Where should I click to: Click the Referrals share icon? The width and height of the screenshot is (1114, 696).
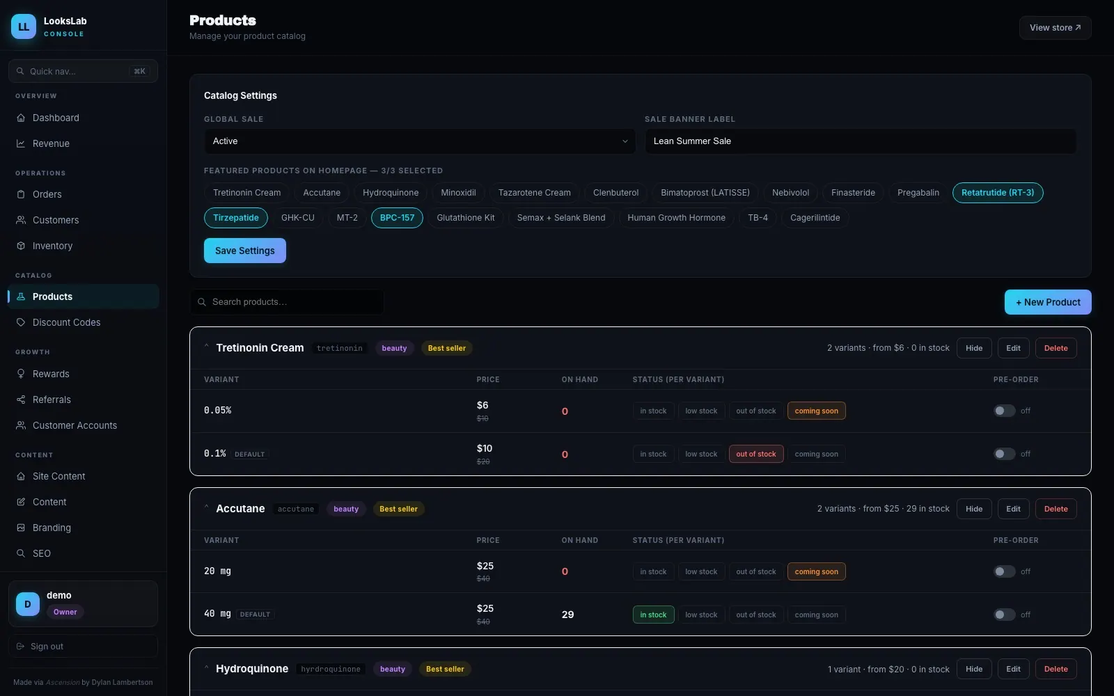coord(21,400)
